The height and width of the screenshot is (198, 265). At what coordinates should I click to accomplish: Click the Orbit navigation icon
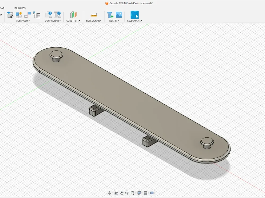point(109,193)
